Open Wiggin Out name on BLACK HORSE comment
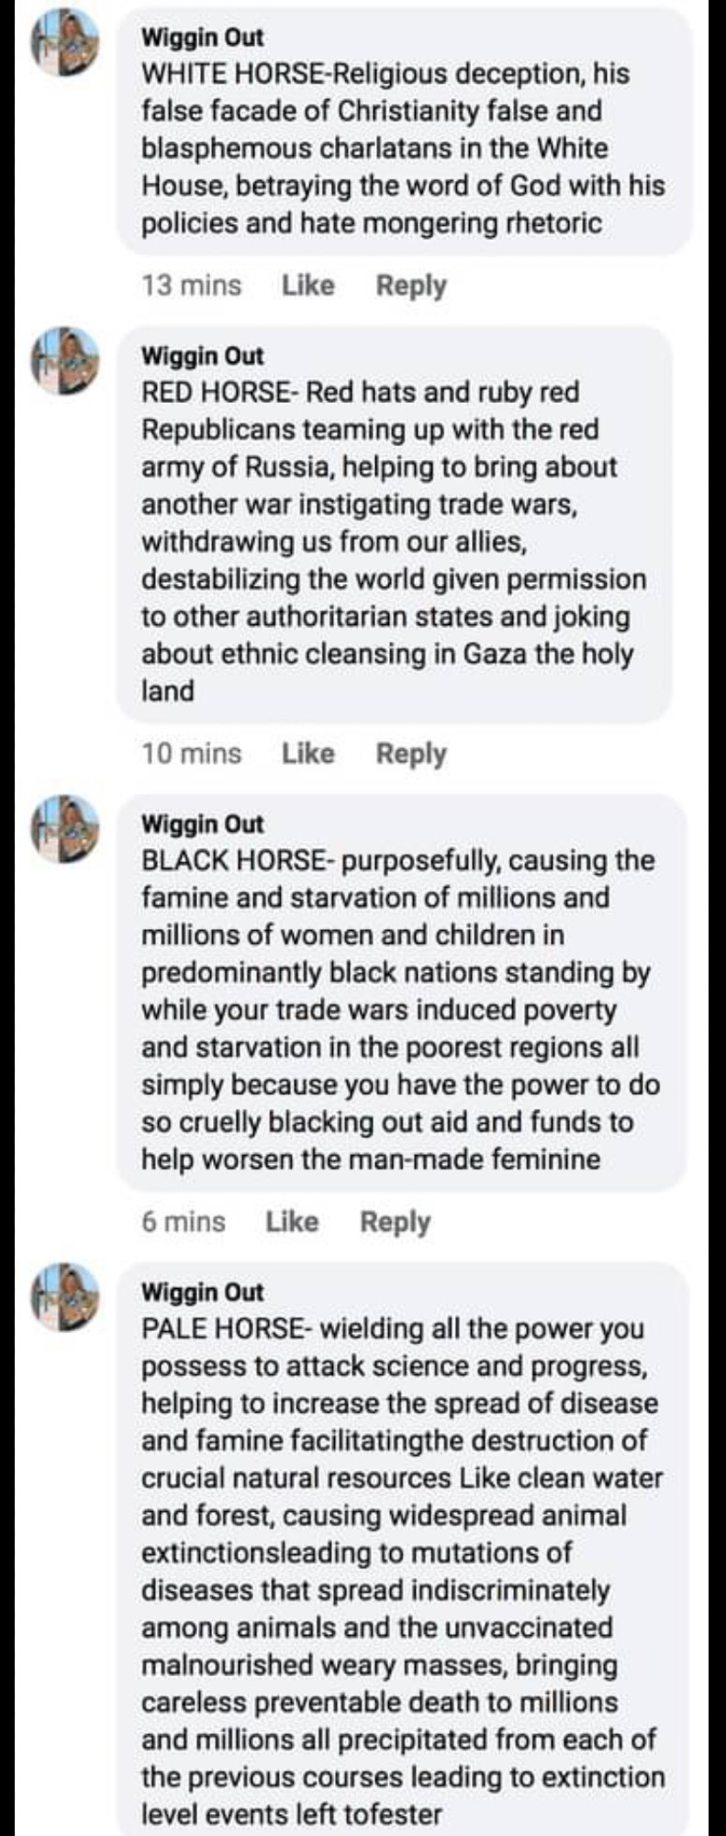 point(202,824)
